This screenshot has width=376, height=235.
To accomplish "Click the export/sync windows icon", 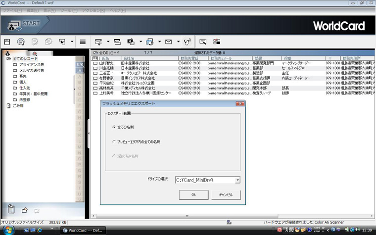I will [149, 42].
